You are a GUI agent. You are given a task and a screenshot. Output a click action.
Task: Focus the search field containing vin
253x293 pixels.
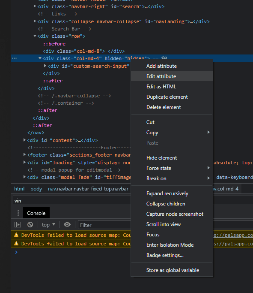click(x=72, y=201)
